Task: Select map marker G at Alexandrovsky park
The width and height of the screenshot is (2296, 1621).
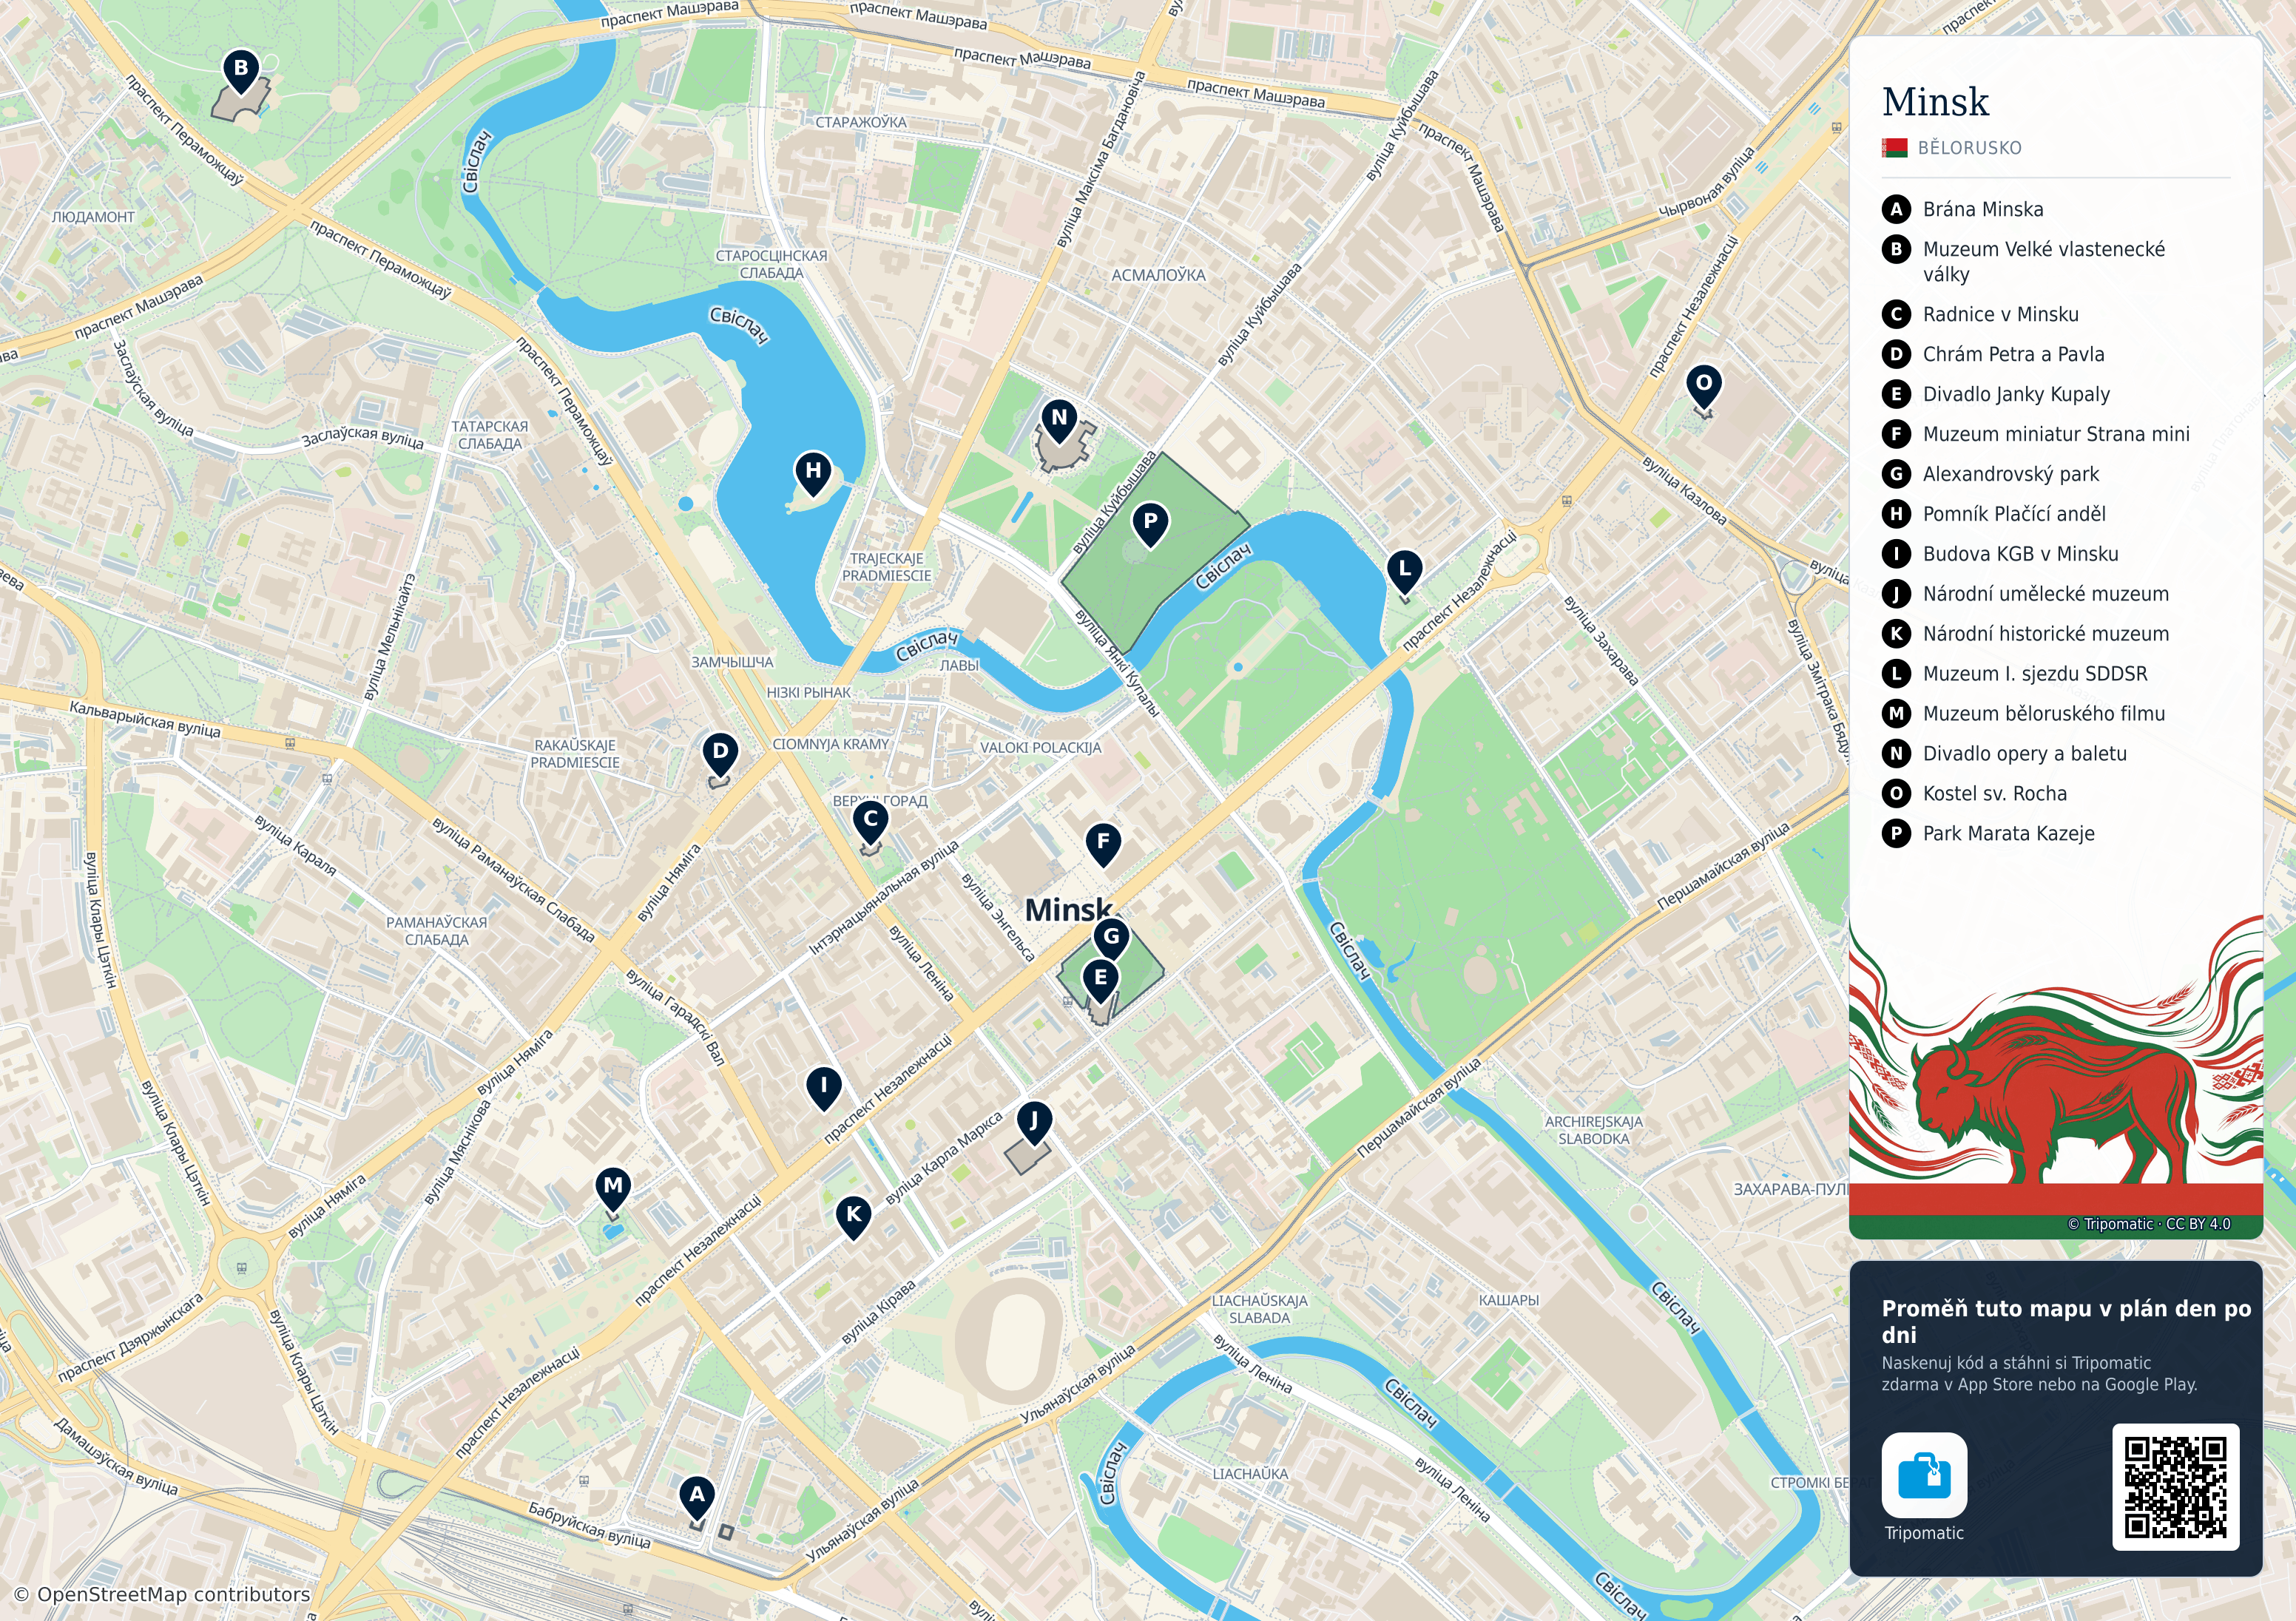Action: pyautogui.click(x=1111, y=939)
